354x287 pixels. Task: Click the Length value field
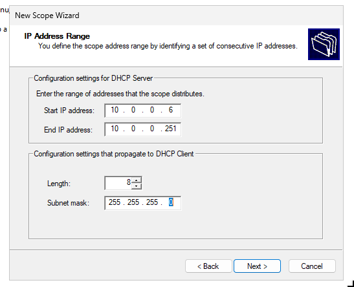118,183
